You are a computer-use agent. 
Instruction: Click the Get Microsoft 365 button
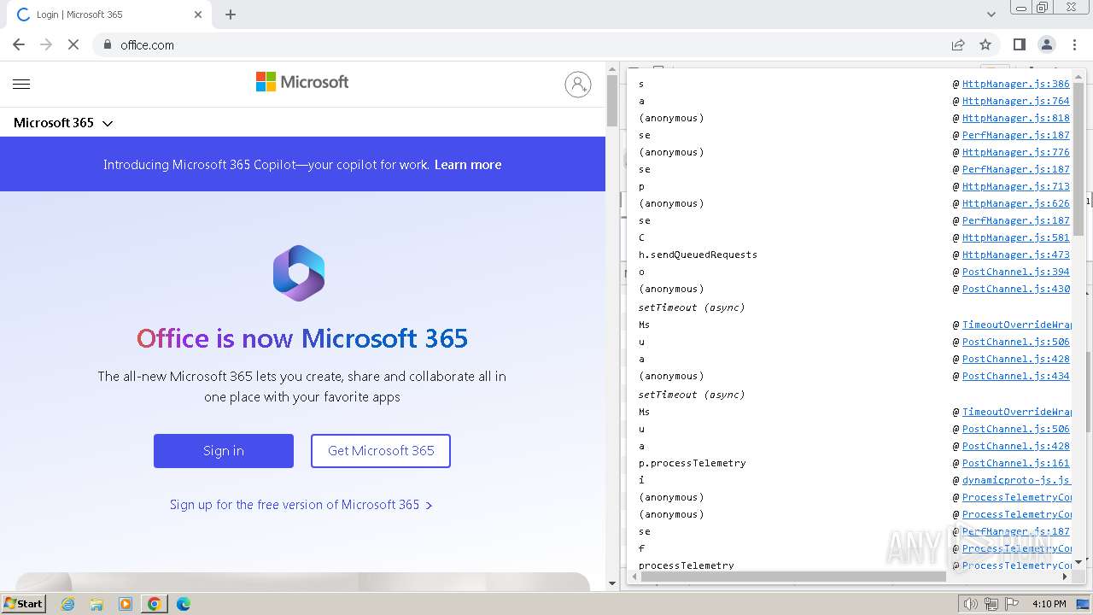[x=381, y=451]
